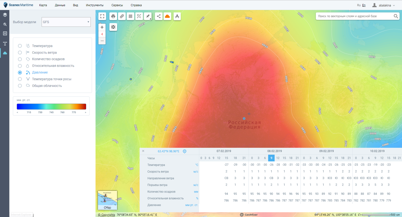Screen dimensions: 402x217
Task: Select highlighted hour 9 on 08.02.2019
Action: (x=271, y=158)
